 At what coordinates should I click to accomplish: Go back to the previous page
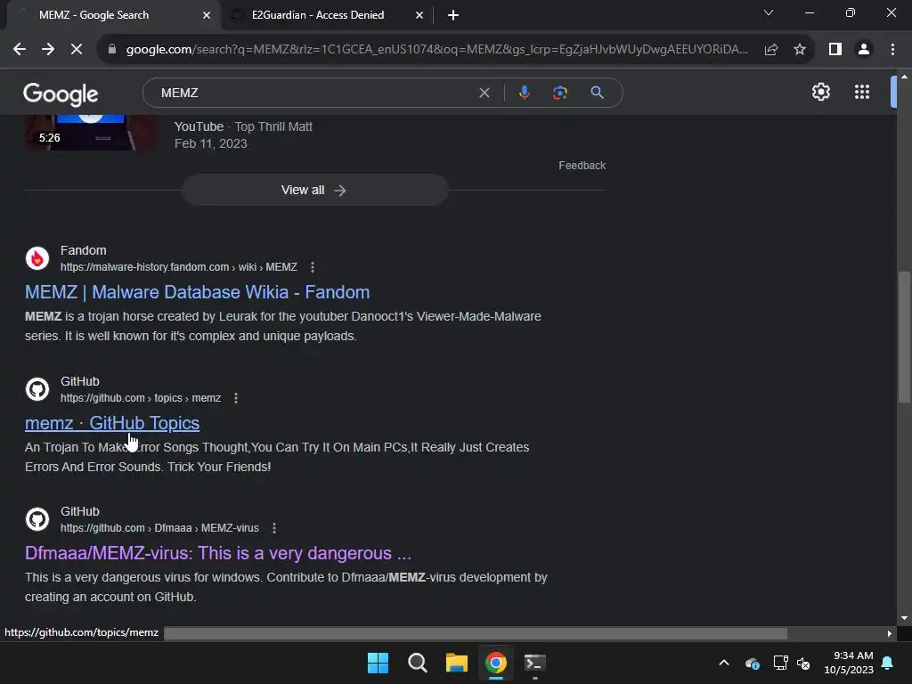point(20,50)
